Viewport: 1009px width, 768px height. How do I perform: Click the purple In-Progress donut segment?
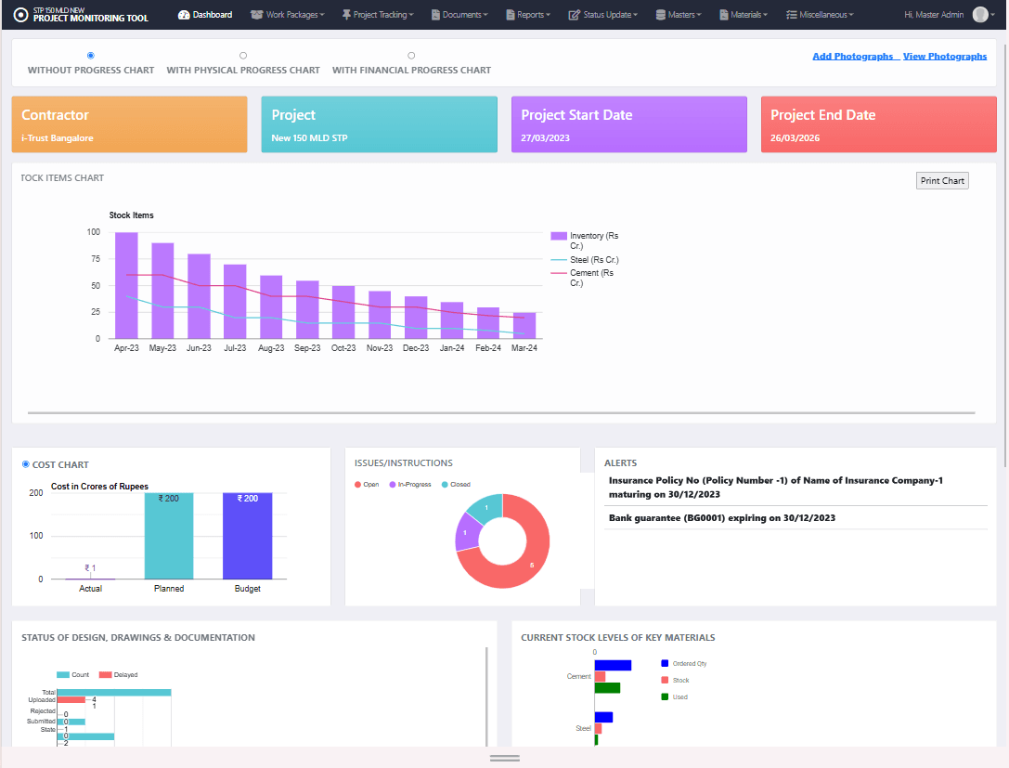[x=466, y=532]
